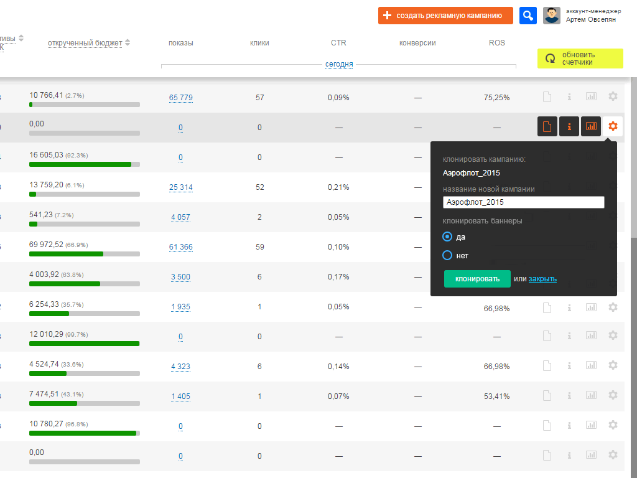Click the gear icon in the 65 779 impressions row
Viewport: 637px width, 478px height.
click(x=613, y=96)
